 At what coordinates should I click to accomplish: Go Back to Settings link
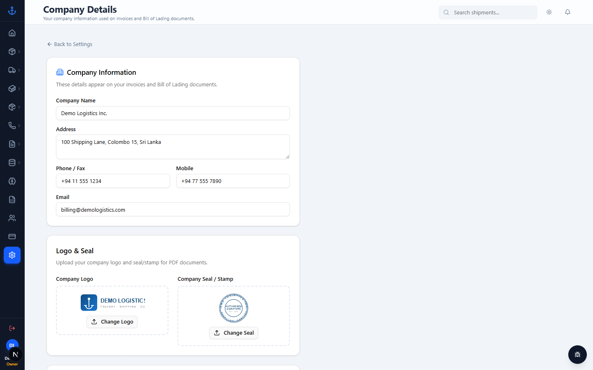coord(70,44)
